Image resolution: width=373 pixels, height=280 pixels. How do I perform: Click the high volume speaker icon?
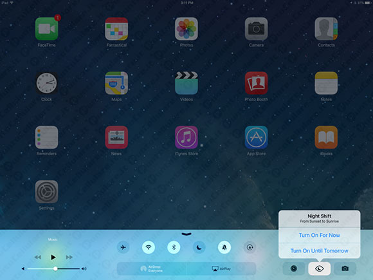pyautogui.click(x=84, y=268)
